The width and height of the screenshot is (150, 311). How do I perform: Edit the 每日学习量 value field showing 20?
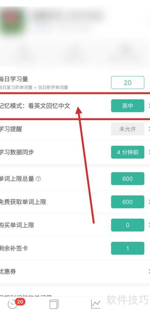127,83
